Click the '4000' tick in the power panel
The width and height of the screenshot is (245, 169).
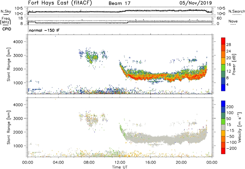coord(18,42)
